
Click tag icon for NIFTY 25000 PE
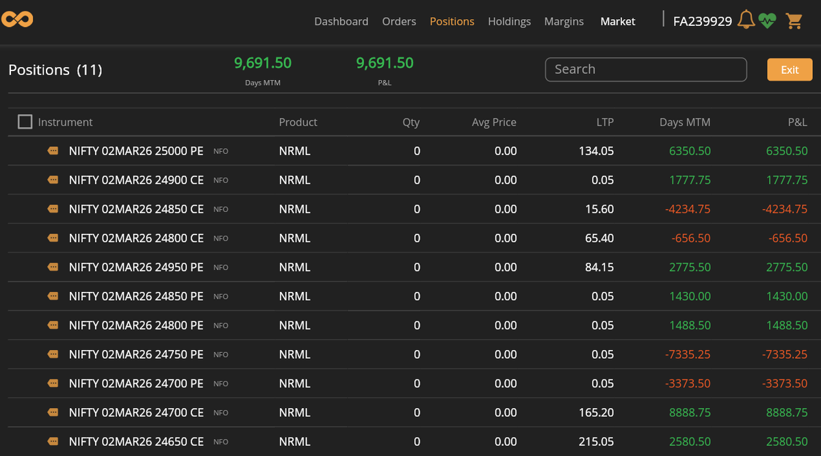pos(53,151)
